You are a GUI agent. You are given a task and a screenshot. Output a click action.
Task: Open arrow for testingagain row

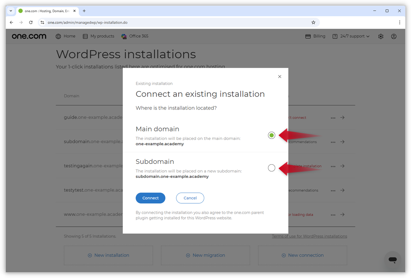[x=342, y=166]
